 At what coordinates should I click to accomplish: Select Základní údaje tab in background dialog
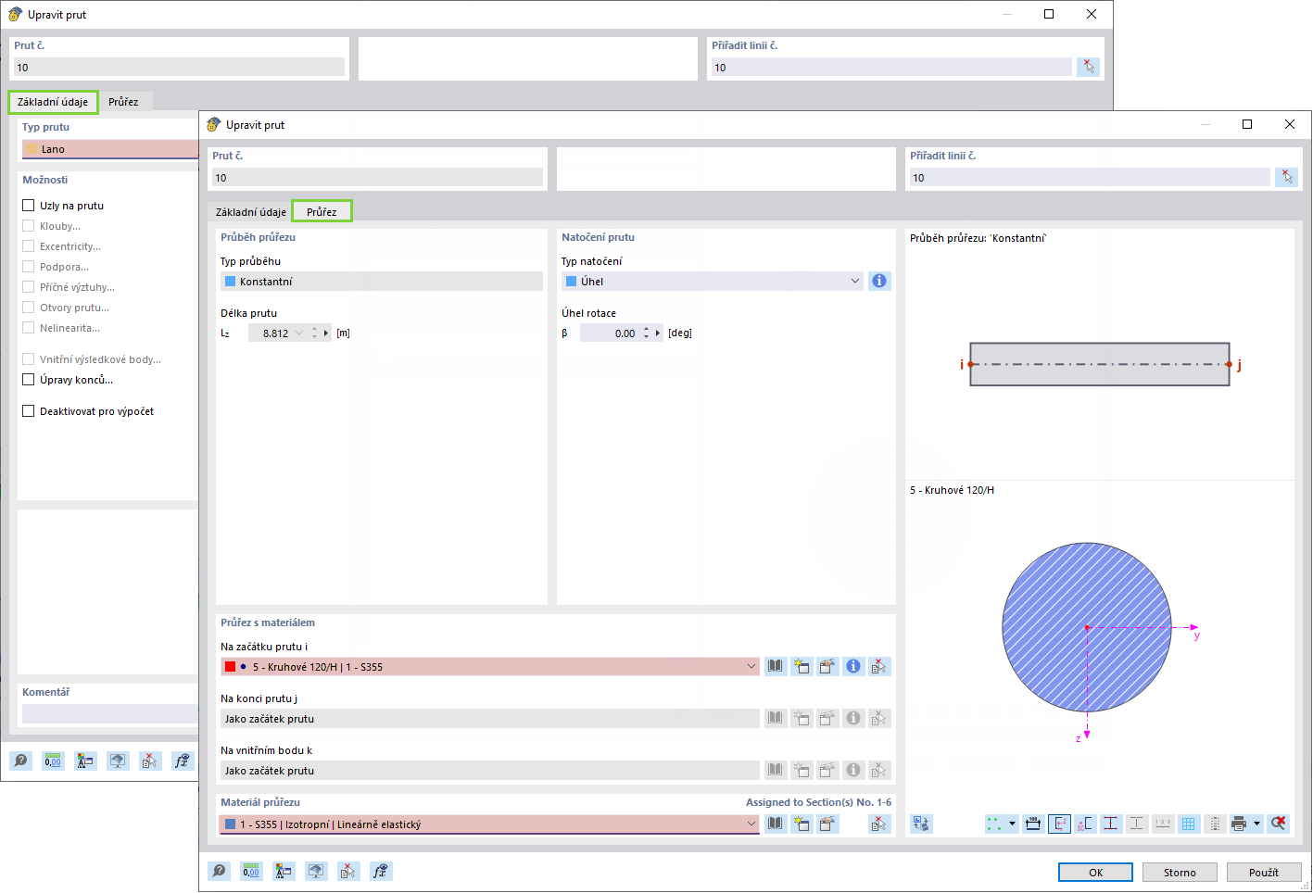[x=53, y=101]
